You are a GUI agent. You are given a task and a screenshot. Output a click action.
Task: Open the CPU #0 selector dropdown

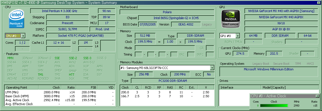[23, 36]
